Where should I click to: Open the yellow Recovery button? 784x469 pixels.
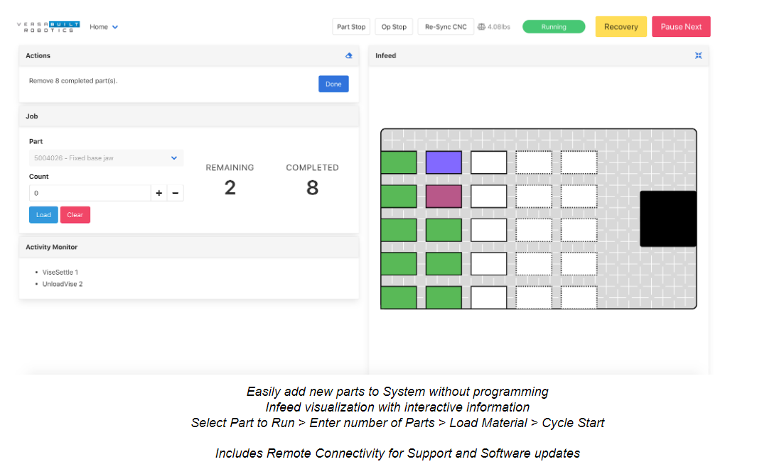(621, 27)
